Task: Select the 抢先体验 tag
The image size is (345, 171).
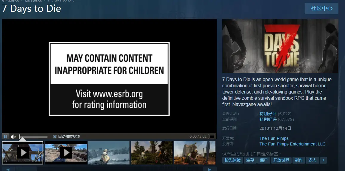Action: coord(232,160)
